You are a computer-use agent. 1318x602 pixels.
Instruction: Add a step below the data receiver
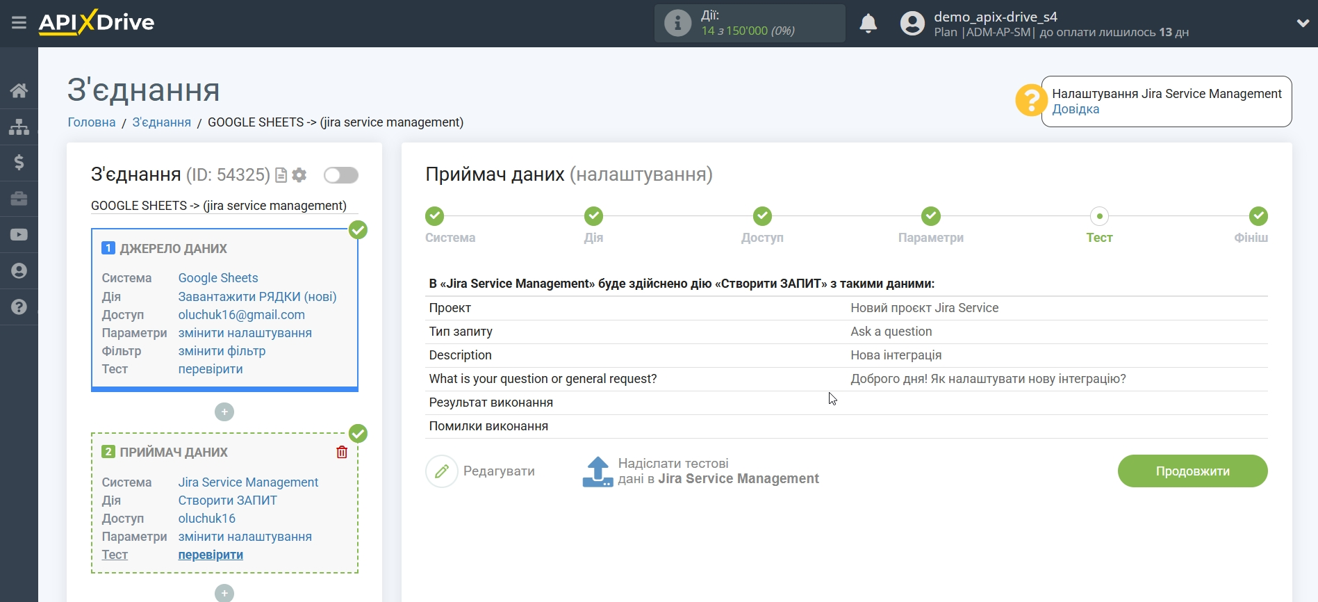224,593
